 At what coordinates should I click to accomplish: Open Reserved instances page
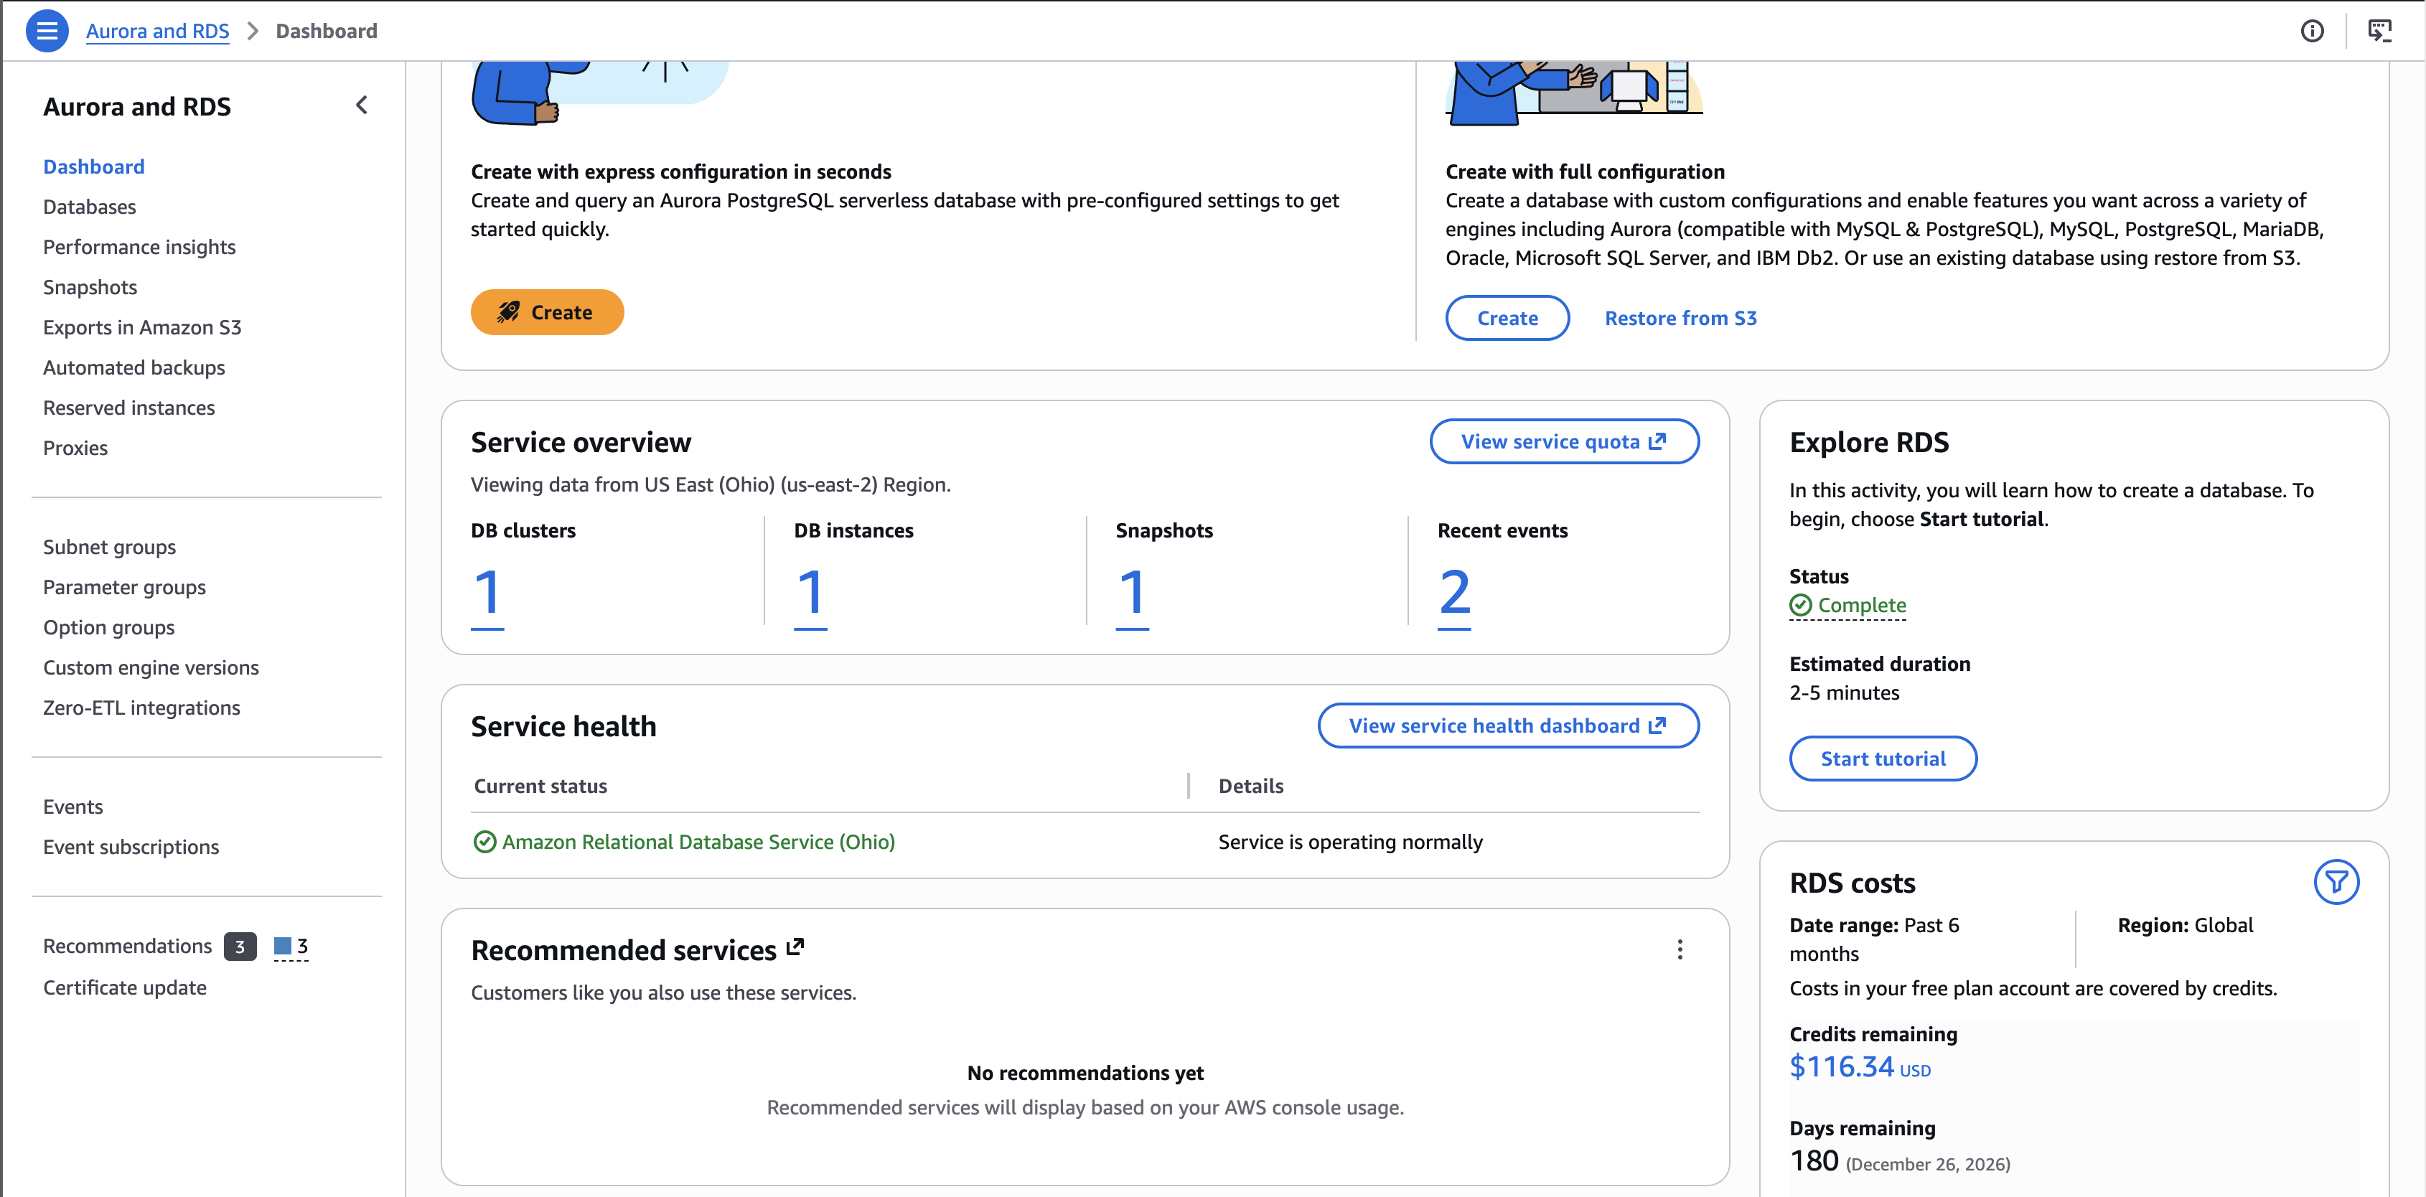(x=129, y=408)
